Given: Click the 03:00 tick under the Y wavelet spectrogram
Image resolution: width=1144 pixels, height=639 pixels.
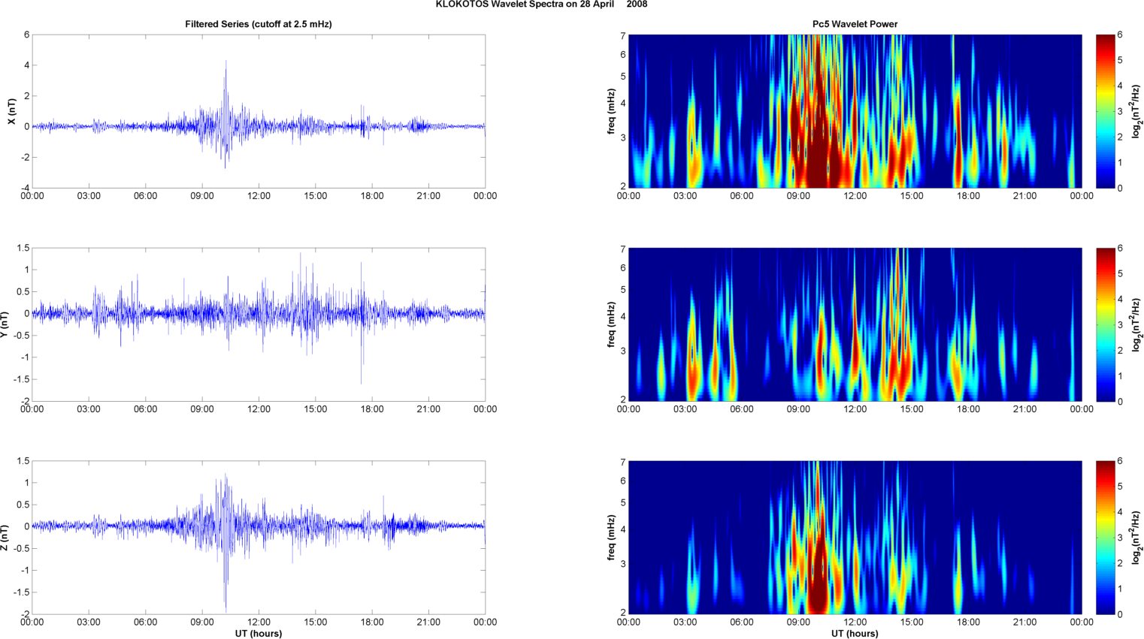Looking at the screenshot, I should [x=685, y=409].
